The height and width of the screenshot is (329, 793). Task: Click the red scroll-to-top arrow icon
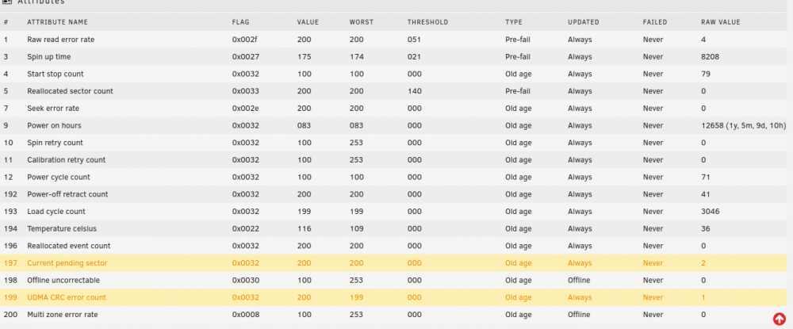[x=780, y=319]
